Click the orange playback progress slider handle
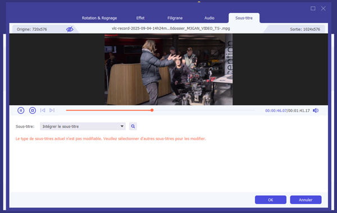Image resolution: width=337 pixels, height=213 pixels. 152,110
